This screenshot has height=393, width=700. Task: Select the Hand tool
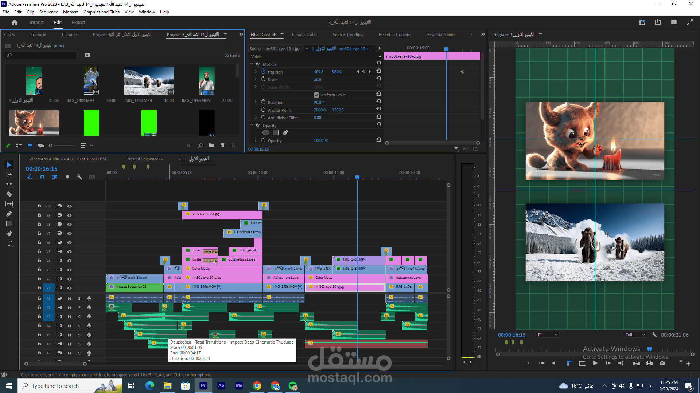9,234
